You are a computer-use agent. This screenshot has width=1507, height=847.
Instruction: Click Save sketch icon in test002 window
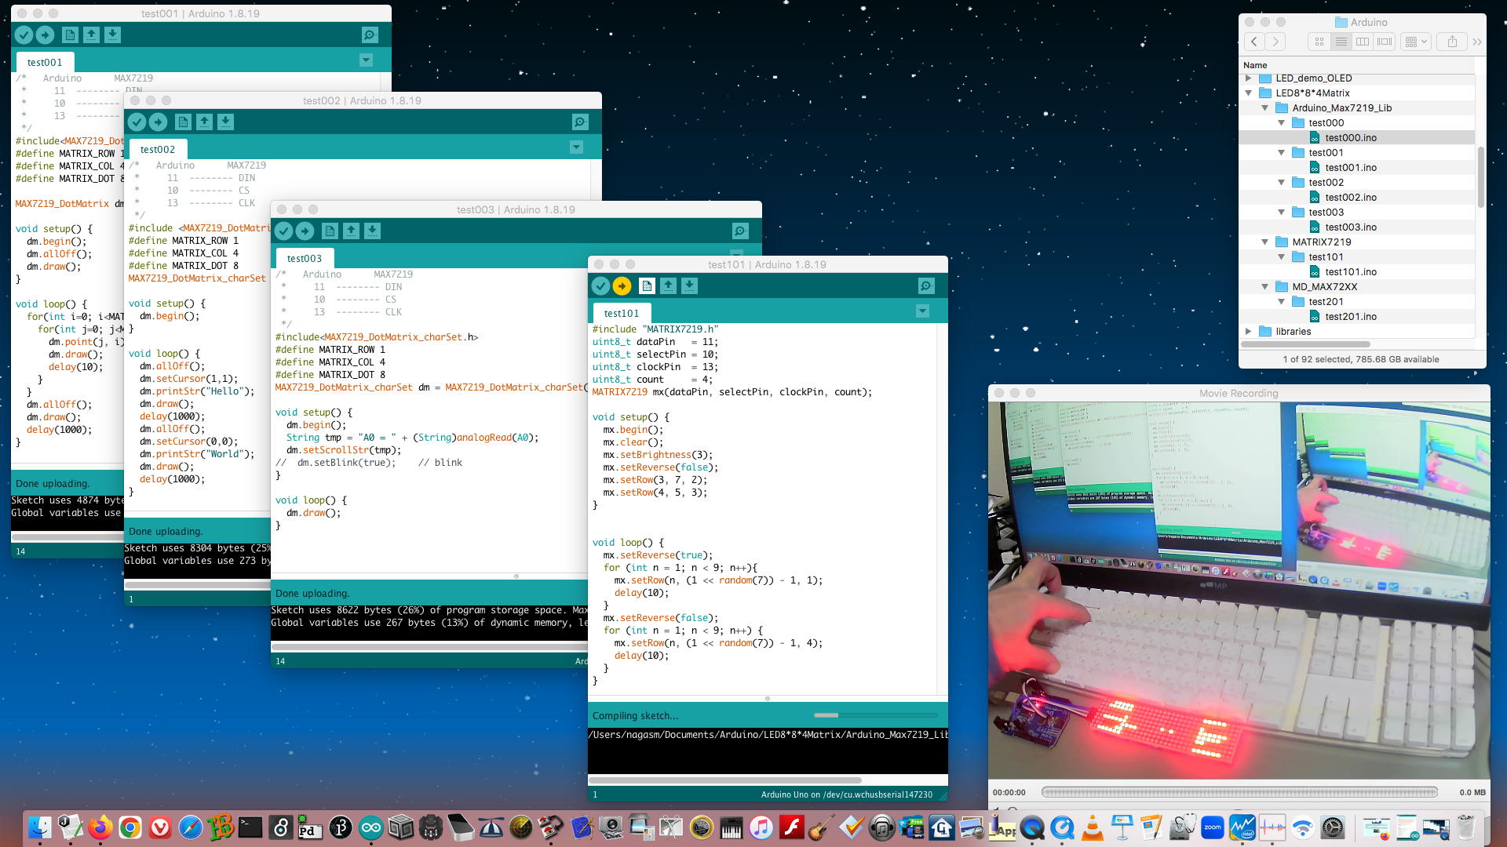pos(225,122)
